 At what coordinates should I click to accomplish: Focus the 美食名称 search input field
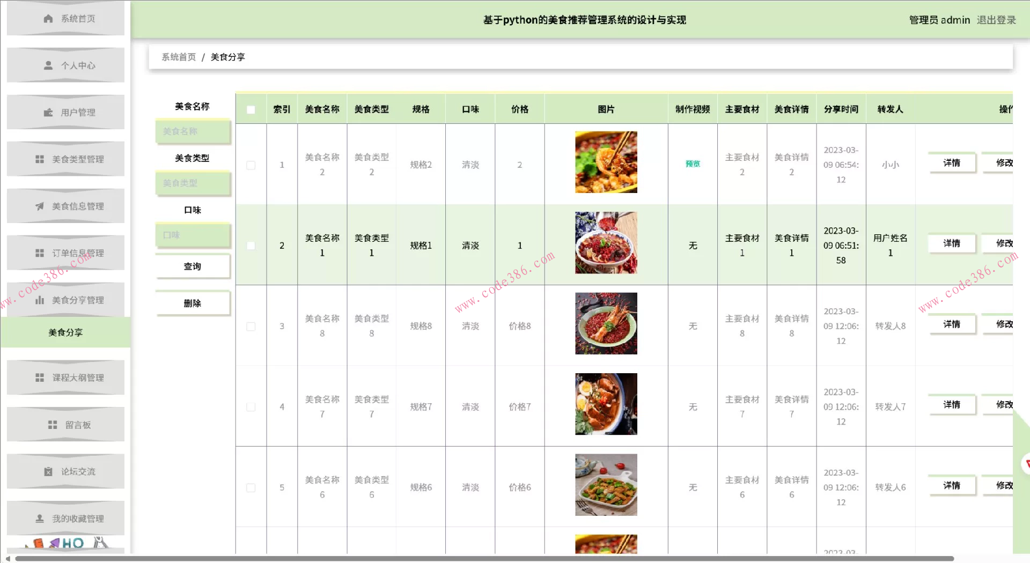(x=193, y=131)
